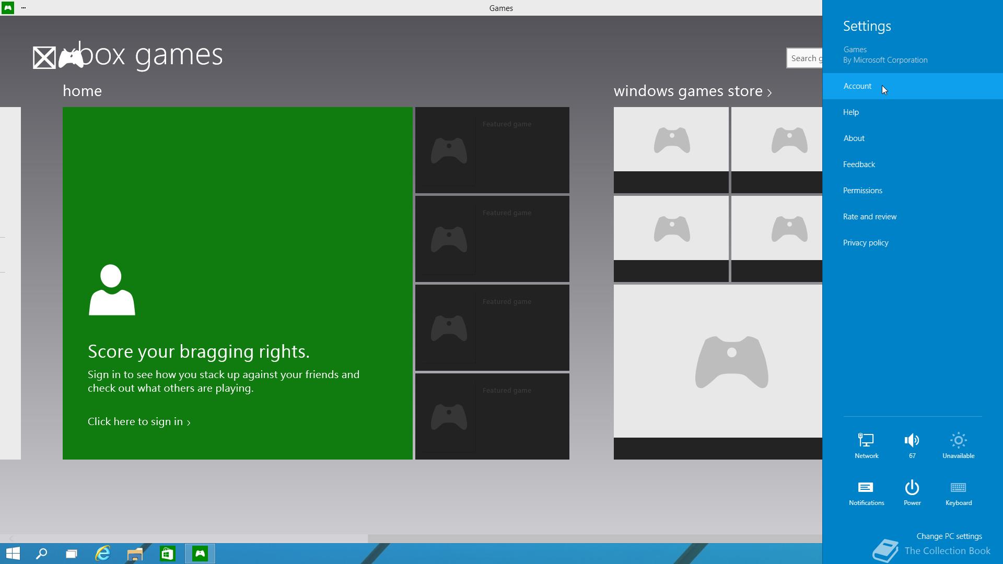The height and width of the screenshot is (564, 1003).
Task: Open File Explorer from the taskbar
Action: [x=135, y=554]
